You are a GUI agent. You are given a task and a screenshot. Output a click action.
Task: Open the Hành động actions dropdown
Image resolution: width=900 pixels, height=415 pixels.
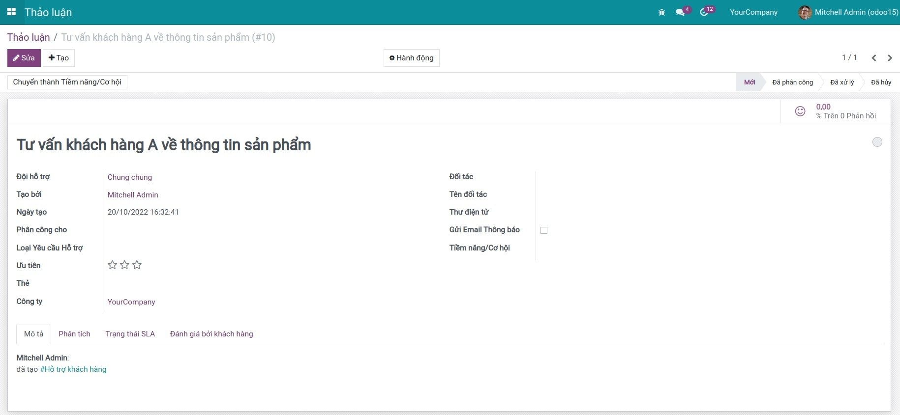pos(411,58)
